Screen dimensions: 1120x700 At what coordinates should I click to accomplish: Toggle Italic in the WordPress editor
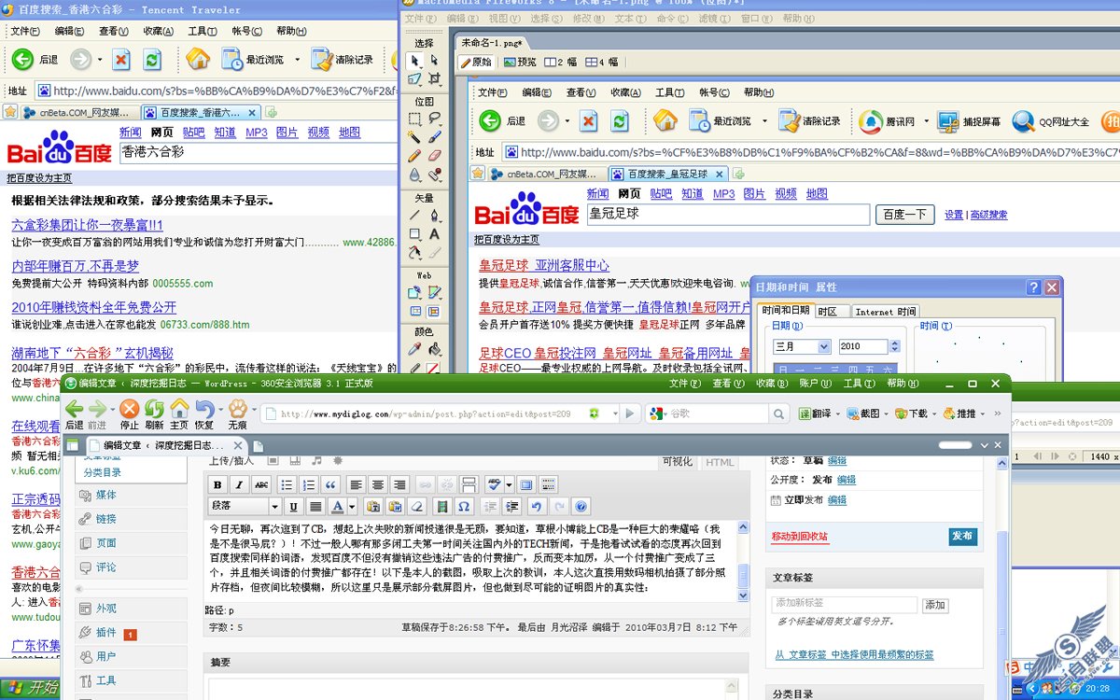(239, 484)
